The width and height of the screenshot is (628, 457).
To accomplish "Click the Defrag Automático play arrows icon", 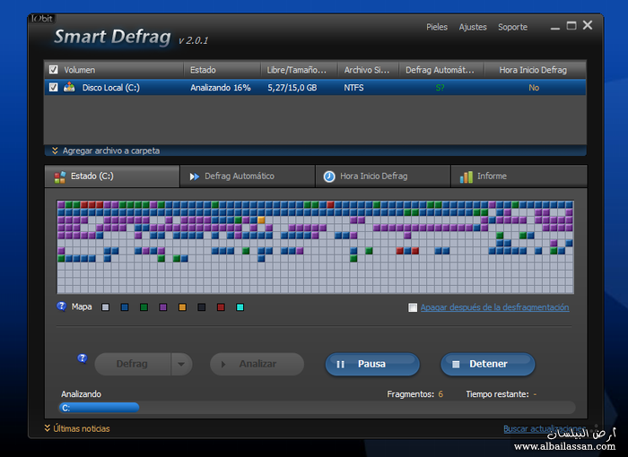I will click(195, 177).
